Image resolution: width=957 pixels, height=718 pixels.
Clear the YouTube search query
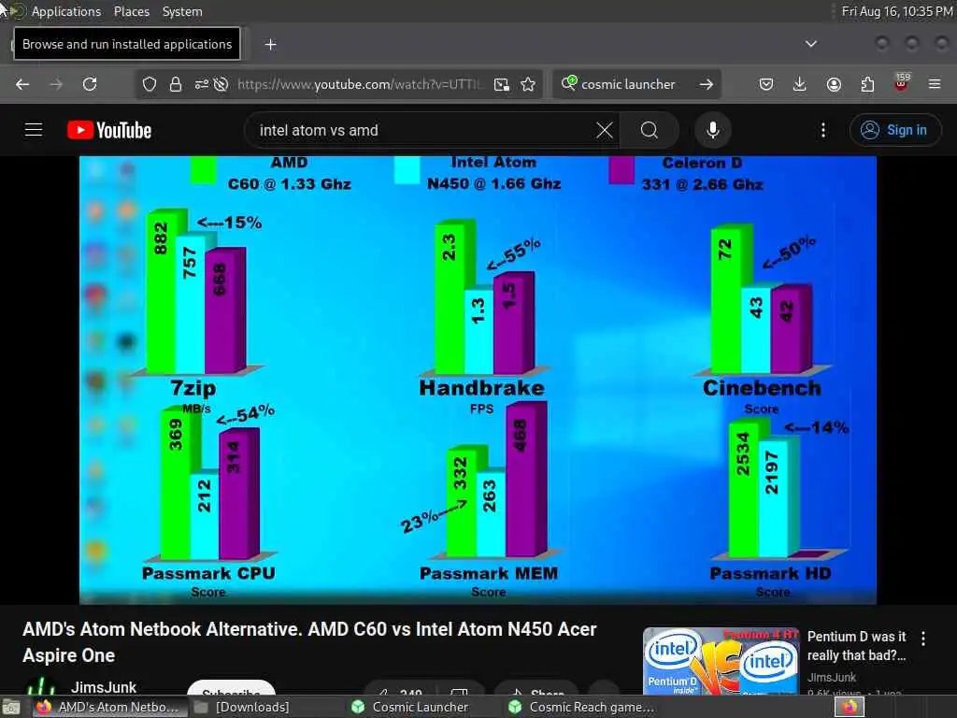(x=605, y=130)
